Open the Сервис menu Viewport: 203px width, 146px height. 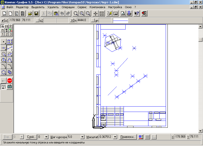pos(82,7)
